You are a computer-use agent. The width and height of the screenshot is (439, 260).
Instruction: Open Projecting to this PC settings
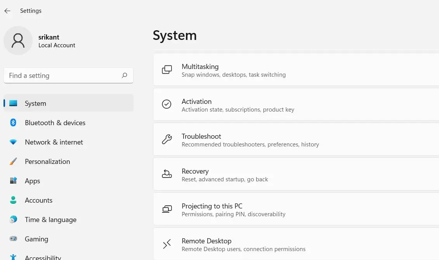212,206
